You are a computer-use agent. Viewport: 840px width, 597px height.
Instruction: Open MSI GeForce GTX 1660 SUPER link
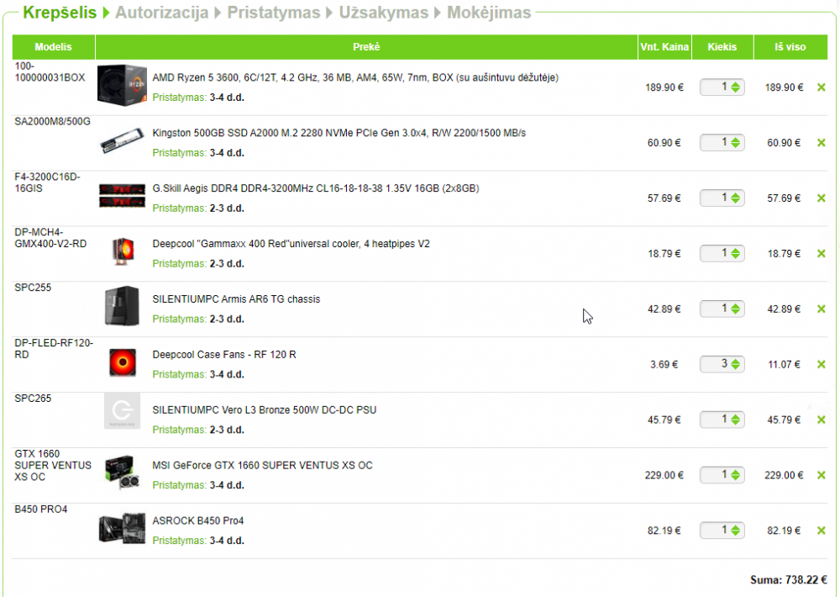click(262, 466)
